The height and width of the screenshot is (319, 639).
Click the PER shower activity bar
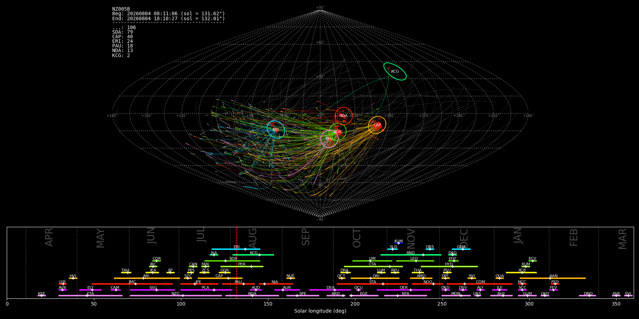coord(242,267)
